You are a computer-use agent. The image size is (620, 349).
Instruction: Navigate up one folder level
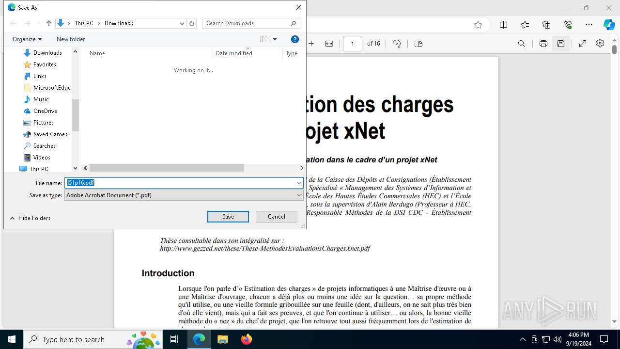click(x=49, y=23)
